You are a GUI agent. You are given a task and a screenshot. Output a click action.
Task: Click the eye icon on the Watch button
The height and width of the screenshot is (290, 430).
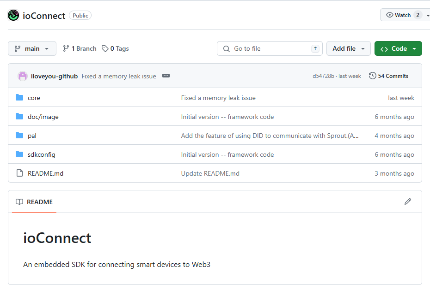pyautogui.click(x=389, y=15)
